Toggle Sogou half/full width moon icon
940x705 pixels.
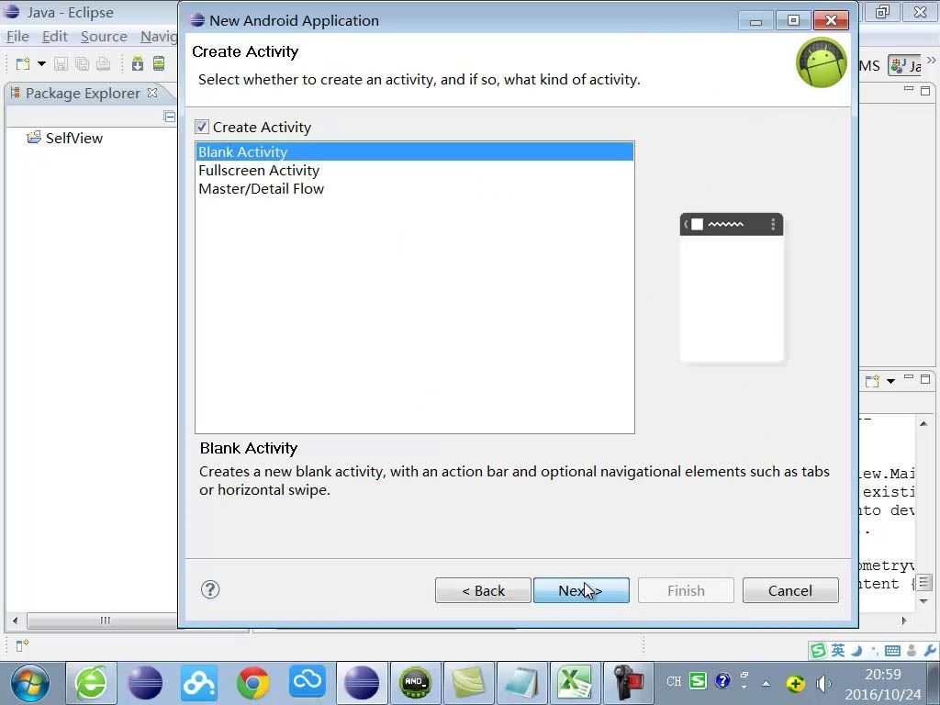click(856, 651)
